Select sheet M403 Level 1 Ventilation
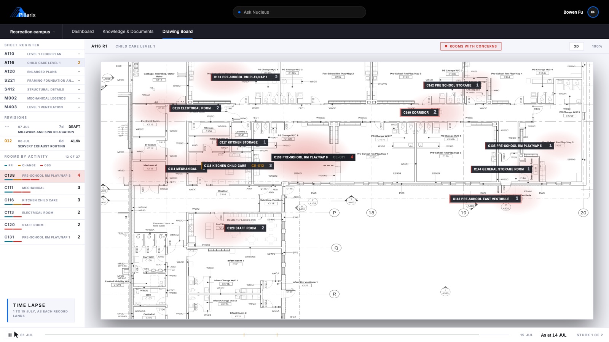The width and height of the screenshot is (609, 342). pos(42,107)
